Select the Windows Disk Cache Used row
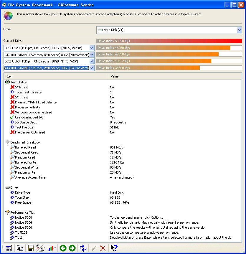This screenshot has height=254, width=246. coord(123,112)
